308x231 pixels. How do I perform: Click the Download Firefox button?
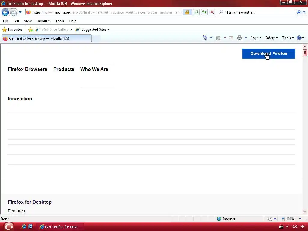[269, 54]
